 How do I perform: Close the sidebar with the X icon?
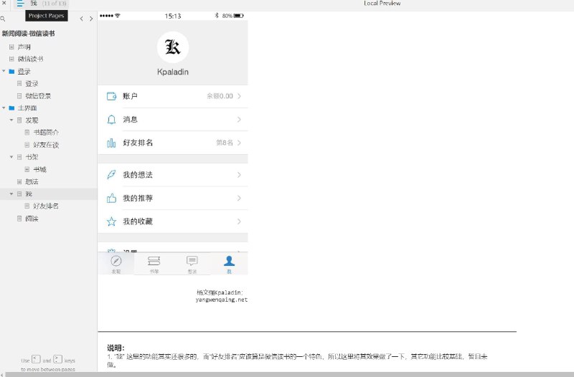click(x=4, y=3)
